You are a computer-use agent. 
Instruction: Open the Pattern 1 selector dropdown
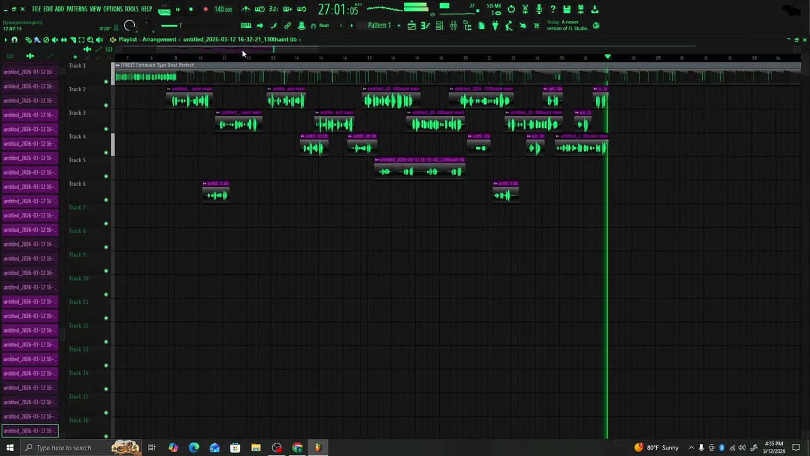379,26
